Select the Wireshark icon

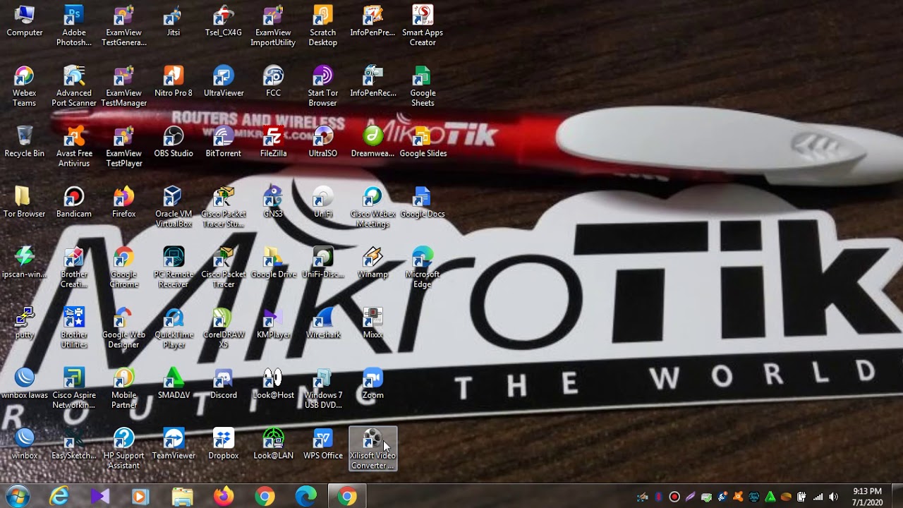tap(322, 323)
